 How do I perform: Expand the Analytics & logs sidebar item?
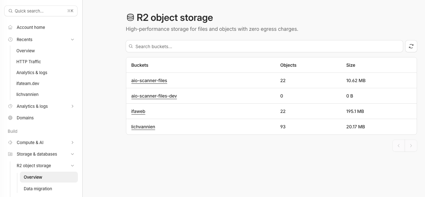point(72,106)
